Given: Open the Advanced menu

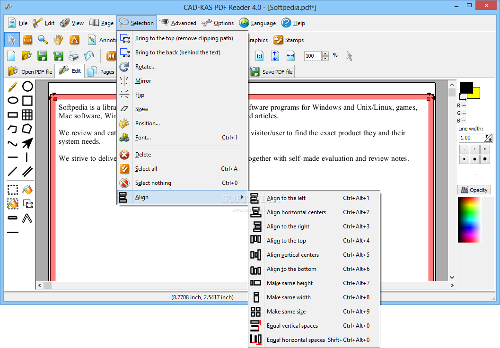Looking at the screenshot, I should (178, 23).
